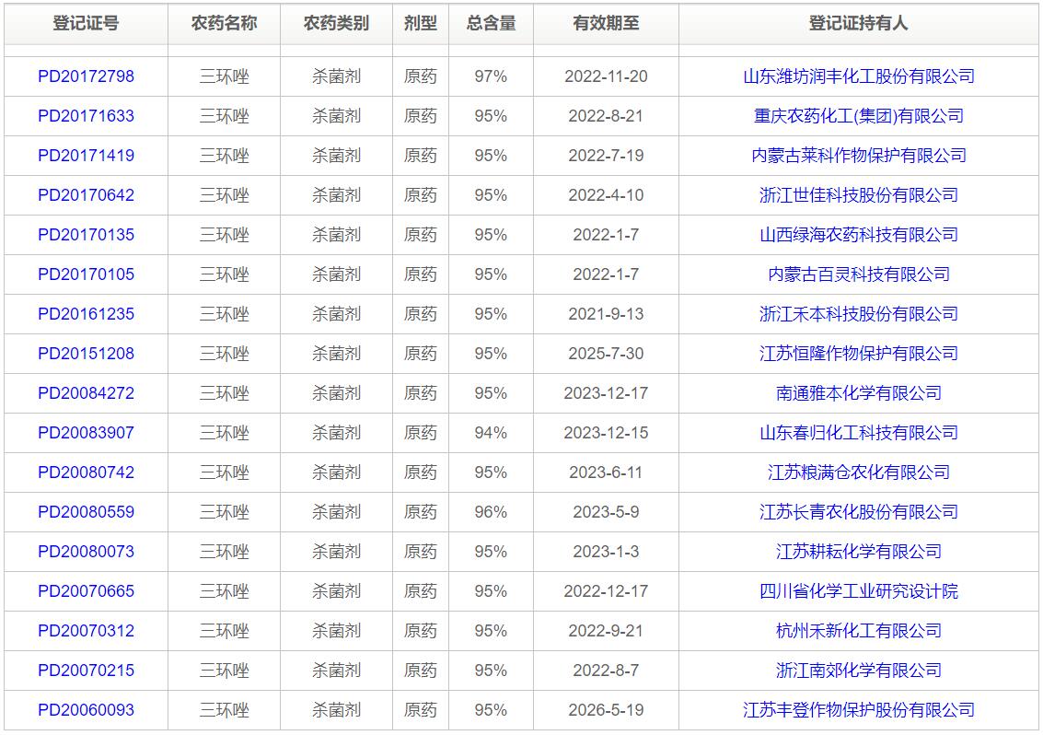1043x735 pixels.
Task: Click the 农药名称 column header
Action: coord(225,24)
